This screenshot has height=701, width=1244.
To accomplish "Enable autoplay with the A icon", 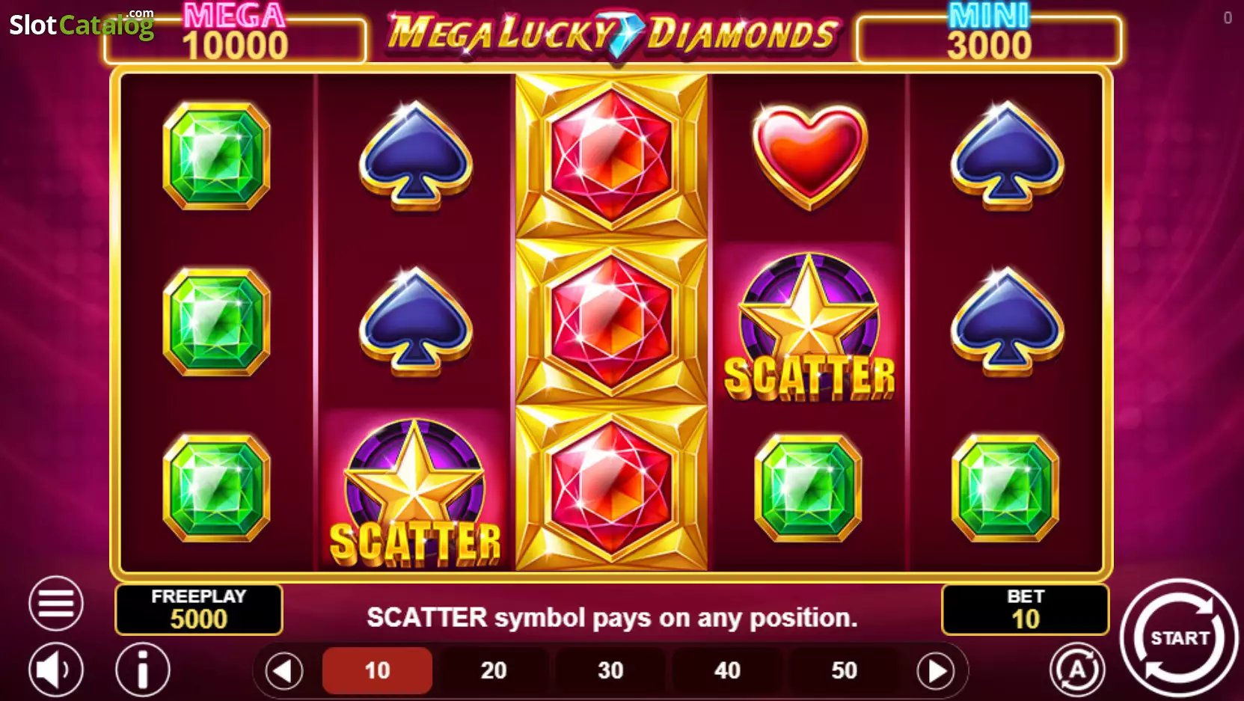I will tap(1076, 670).
